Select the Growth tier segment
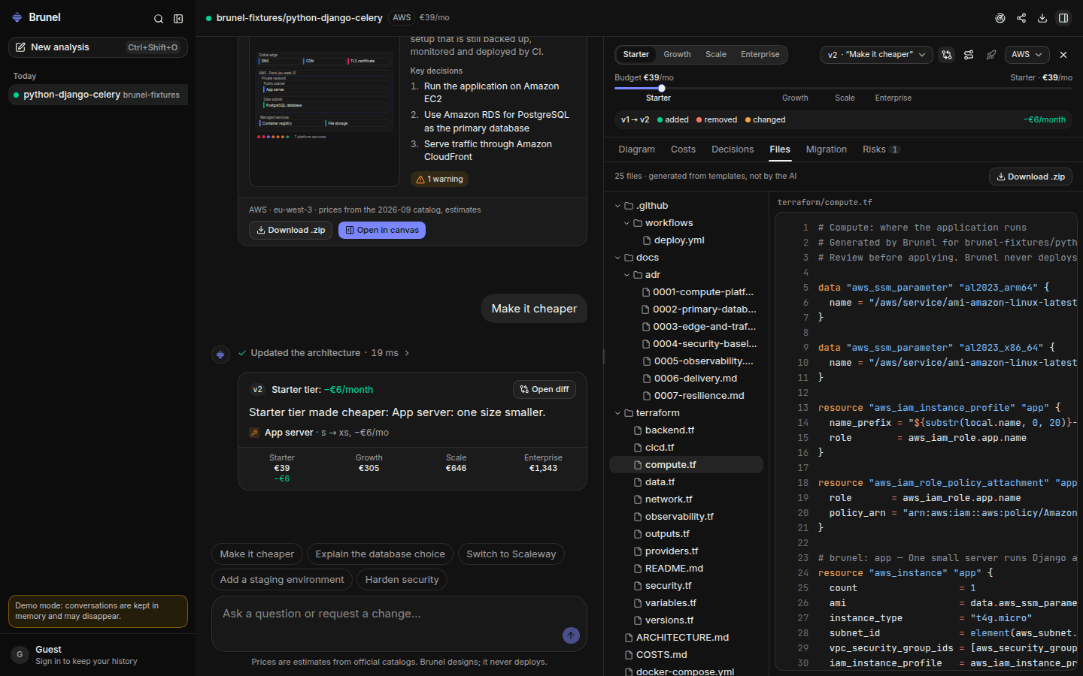1083x676 pixels. click(677, 55)
